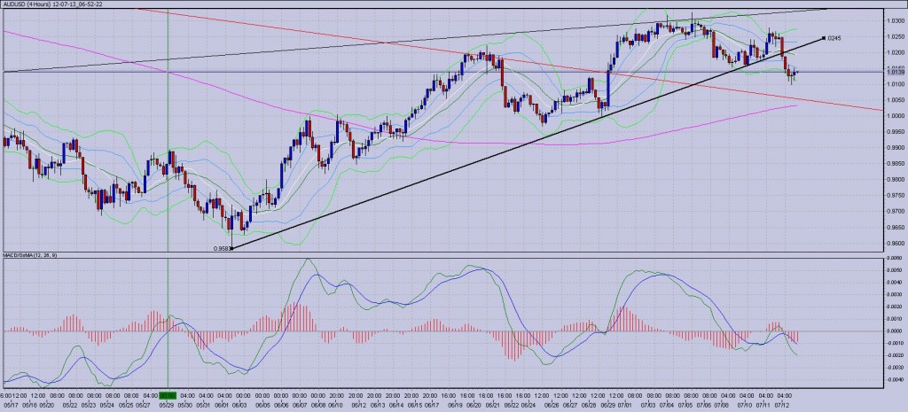
Task: Click the 0.0000 zero level on MACD scale
Action: (896, 331)
